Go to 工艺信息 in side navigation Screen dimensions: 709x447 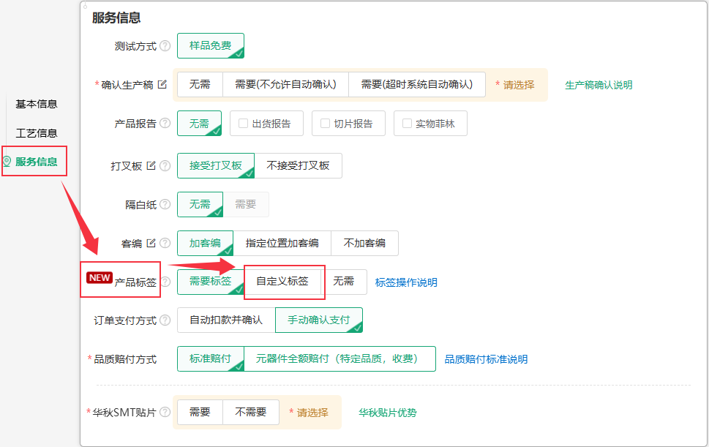(x=37, y=133)
